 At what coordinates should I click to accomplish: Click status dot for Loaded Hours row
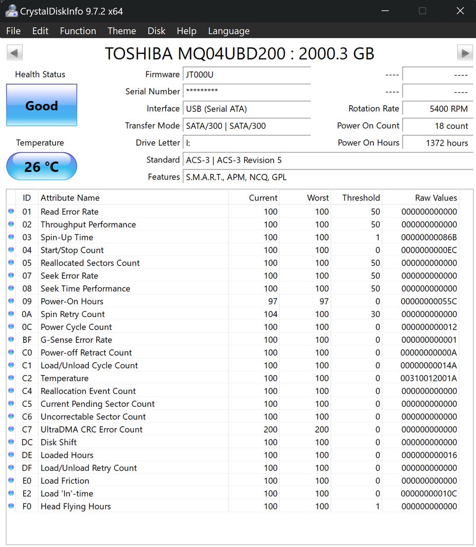(x=11, y=454)
